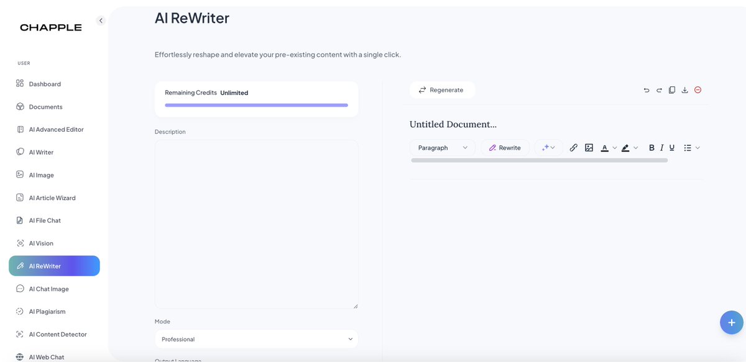The height and width of the screenshot is (362, 746).
Task: Insert an image with the image icon
Action: (x=588, y=147)
